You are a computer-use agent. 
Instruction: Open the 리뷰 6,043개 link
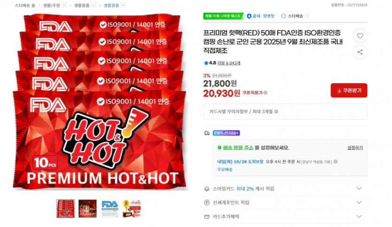pos(229,63)
